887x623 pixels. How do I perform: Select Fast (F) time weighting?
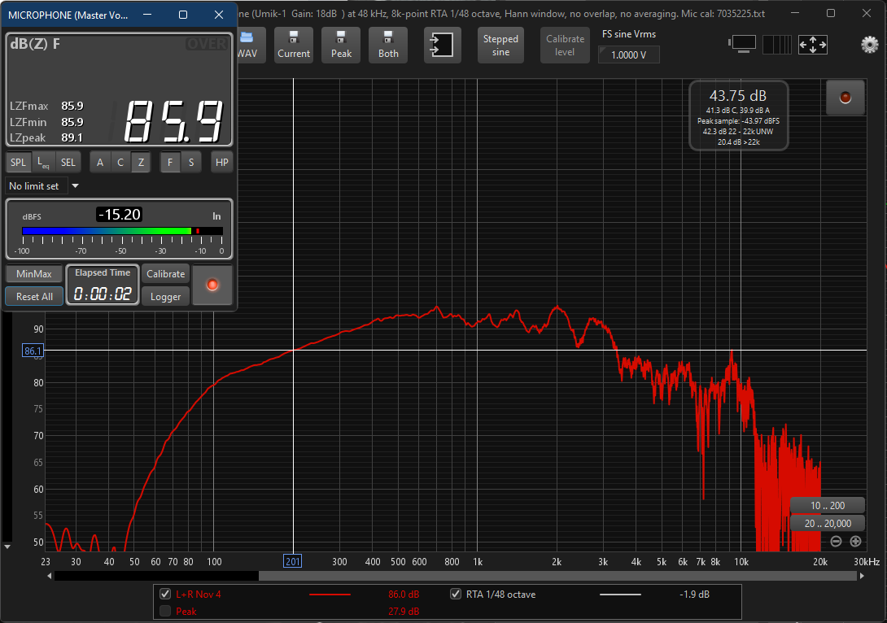pyautogui.click(x=170, y=162)
